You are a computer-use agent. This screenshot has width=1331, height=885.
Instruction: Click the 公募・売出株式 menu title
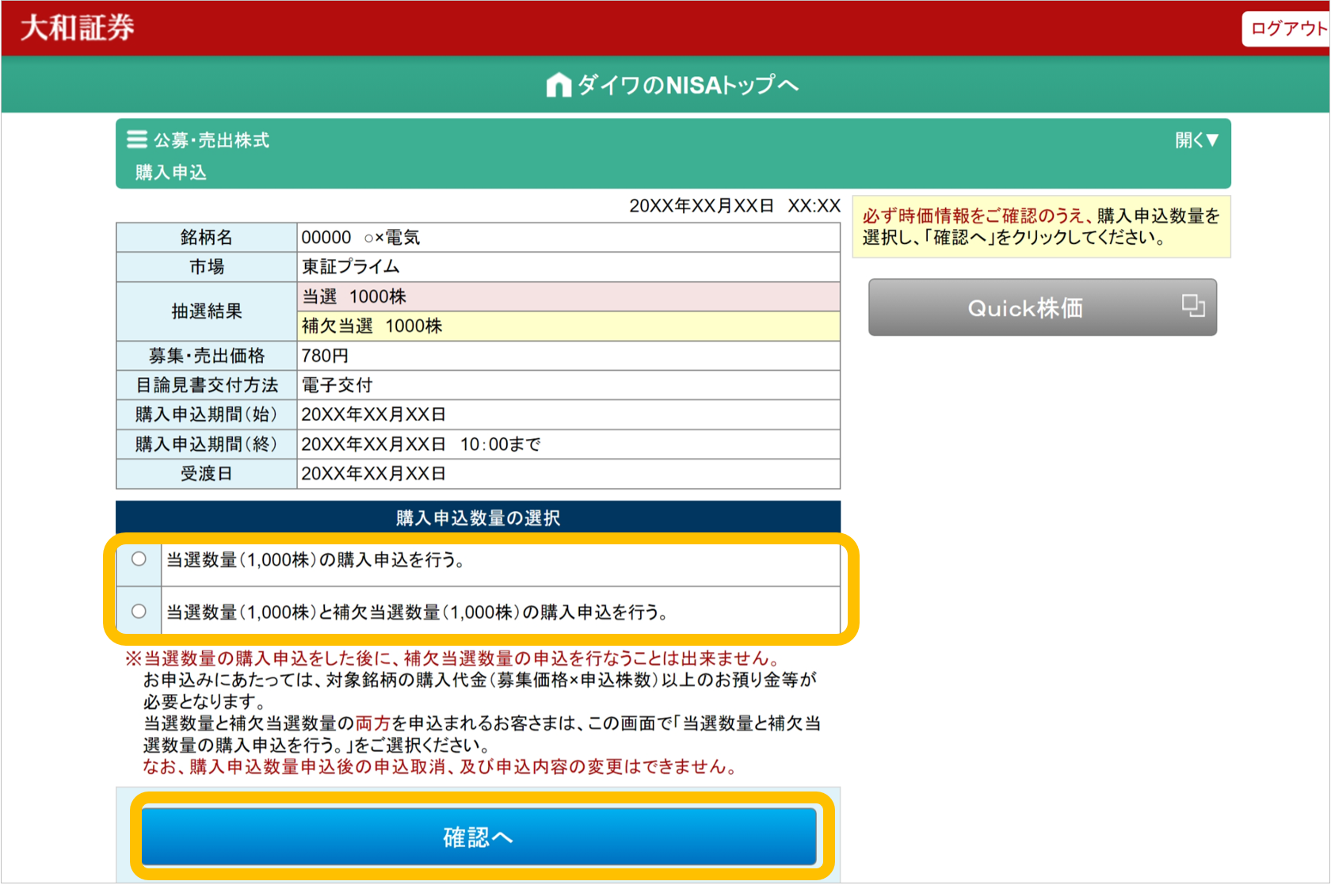click(x=211, y=140)
